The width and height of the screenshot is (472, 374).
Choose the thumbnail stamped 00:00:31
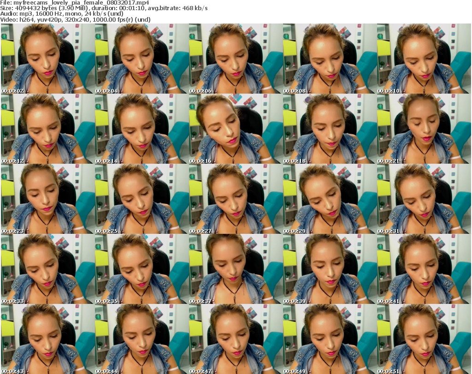tap(424, 199)
